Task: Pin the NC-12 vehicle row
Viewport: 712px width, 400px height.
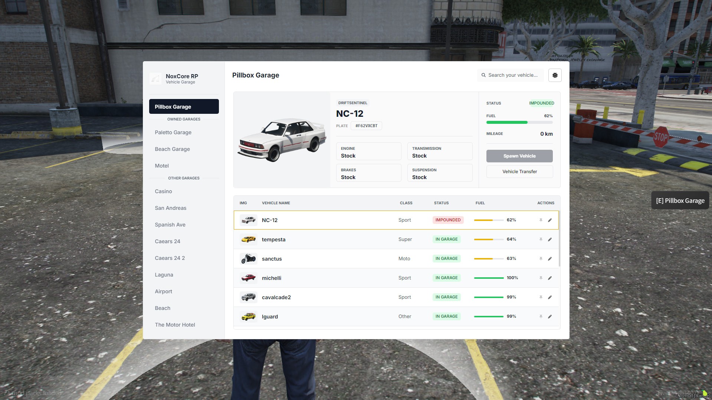Action: click(541, 220)
